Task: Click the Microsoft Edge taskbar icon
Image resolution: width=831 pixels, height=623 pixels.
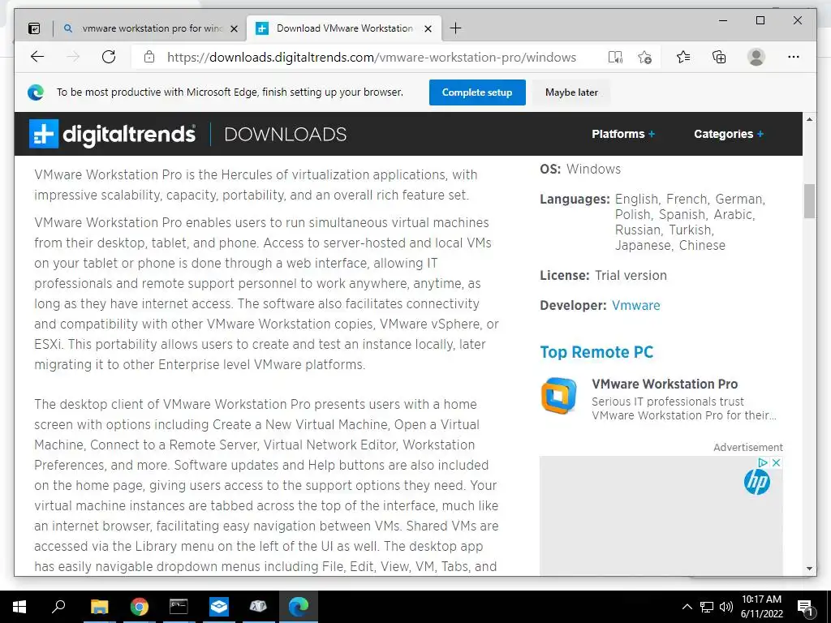Action: pyautogui.click(x=299, y=607)
